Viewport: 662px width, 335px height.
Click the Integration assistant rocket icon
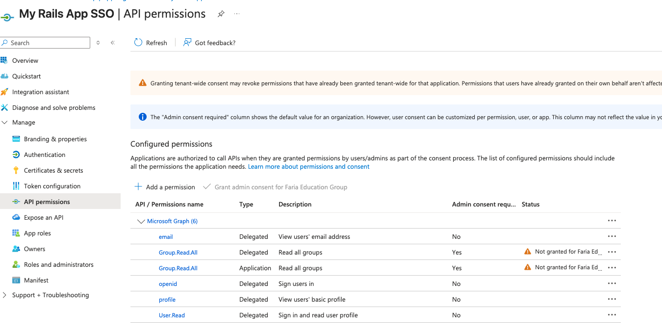tap(4, 92)
